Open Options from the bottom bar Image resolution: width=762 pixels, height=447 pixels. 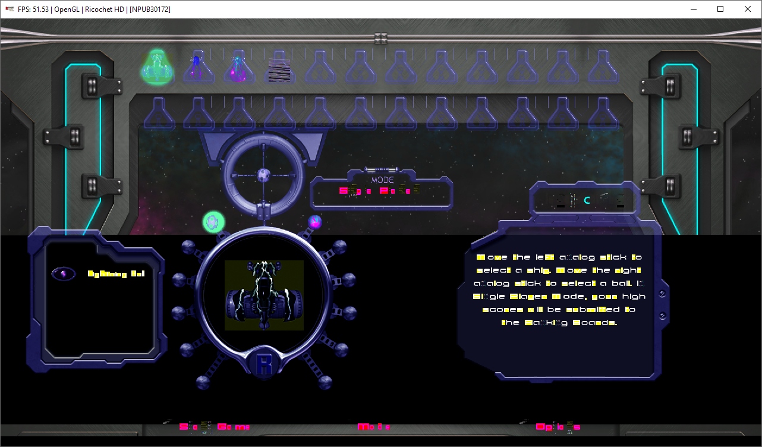click(558, 426)
